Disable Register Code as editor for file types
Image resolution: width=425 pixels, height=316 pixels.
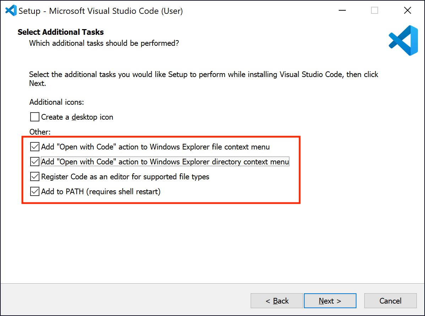click(35, 176)
